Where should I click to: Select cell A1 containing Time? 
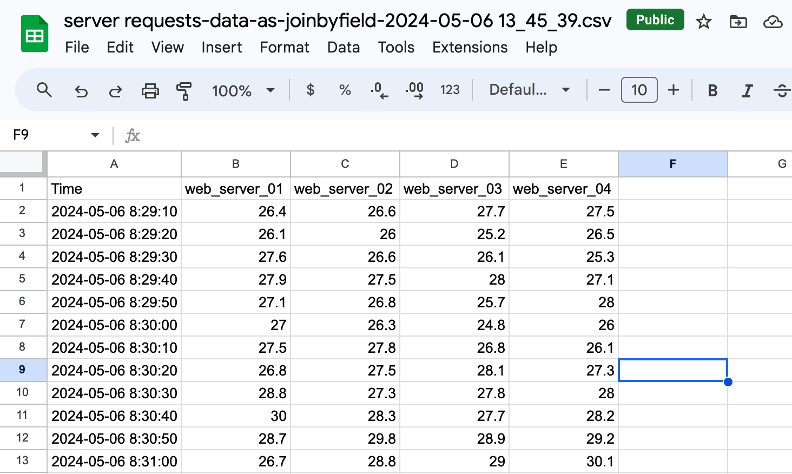click(114, 188)
